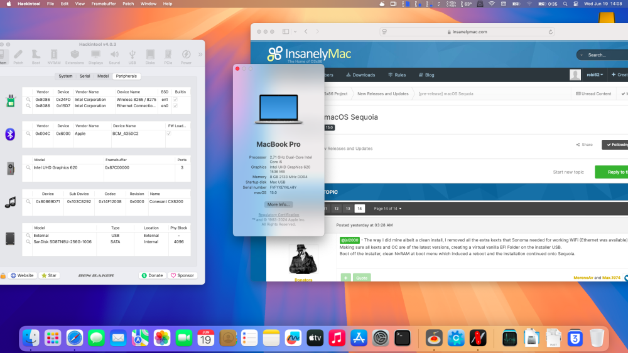Open the Boot section in Hackintool toolbar
The image size is (628, 353).
pos(36,57)
